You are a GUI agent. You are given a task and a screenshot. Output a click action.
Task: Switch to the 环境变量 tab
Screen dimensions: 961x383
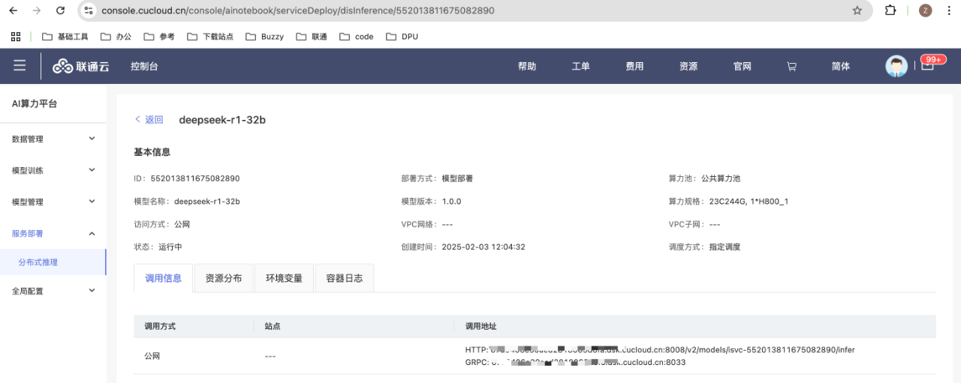pyautogui.click(x=284, y=278)
